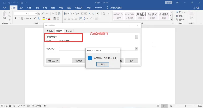
Task: Click 取消 Cancel in Find dialog
Action: (131, 61)
